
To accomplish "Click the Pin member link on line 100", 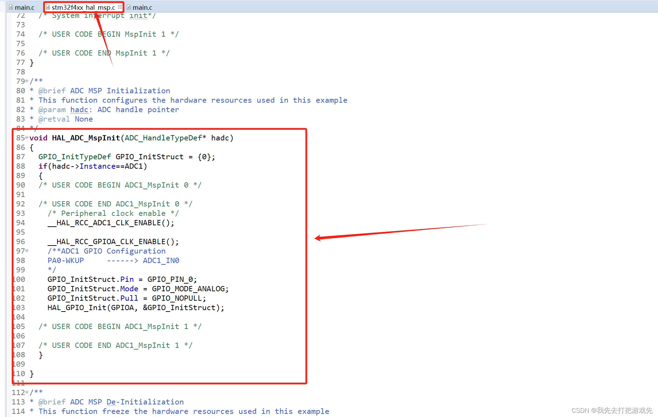I will click(x=127, y=279).
